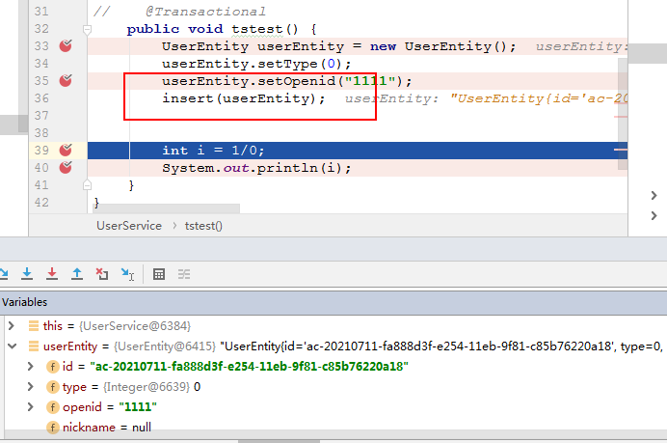Click Variables panel horizontal scrollbar thumb

[x=279, y=441]
